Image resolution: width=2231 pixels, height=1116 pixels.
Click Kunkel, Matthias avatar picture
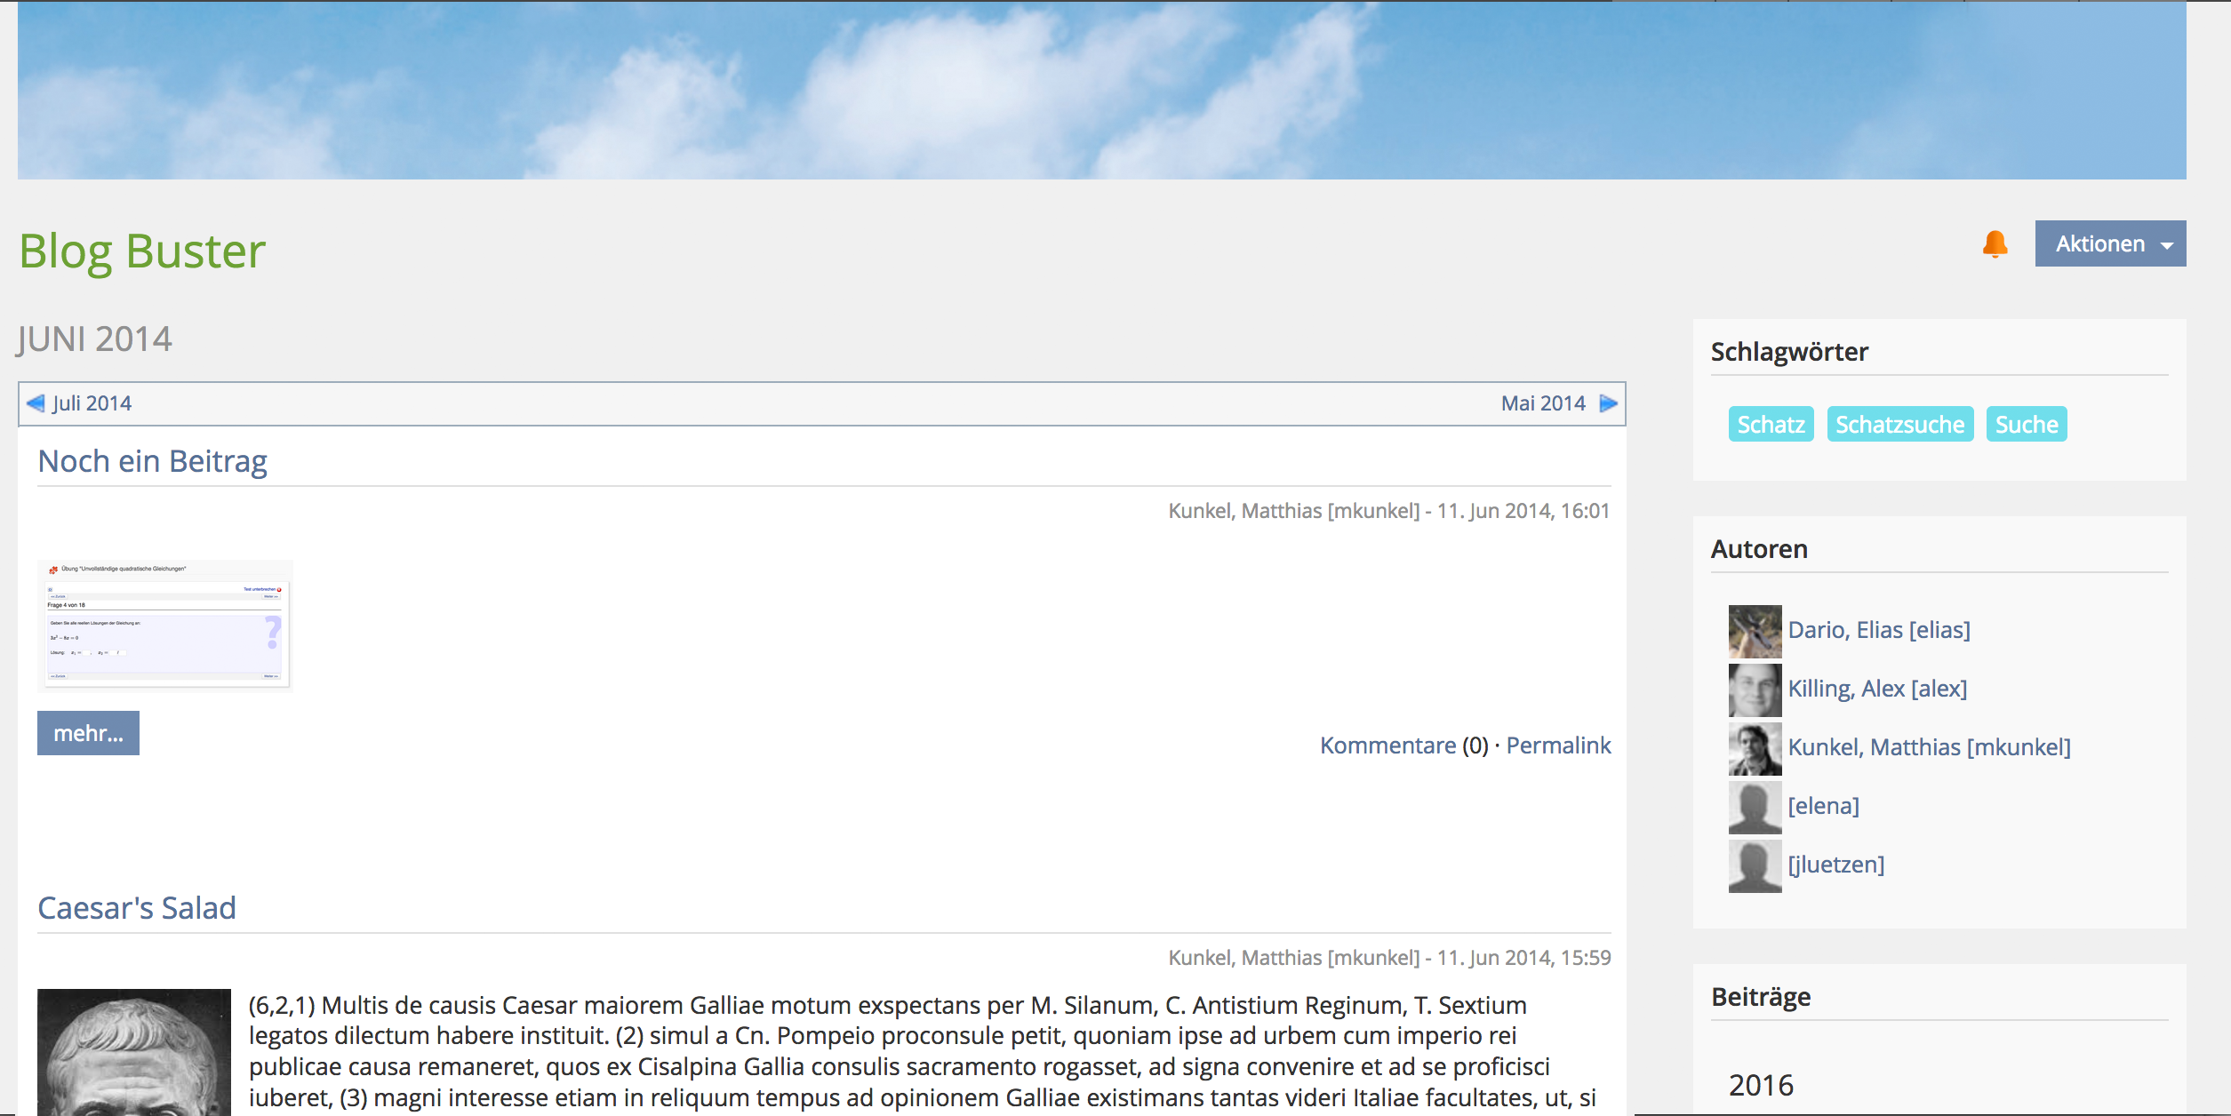[x=1754, y=748]
